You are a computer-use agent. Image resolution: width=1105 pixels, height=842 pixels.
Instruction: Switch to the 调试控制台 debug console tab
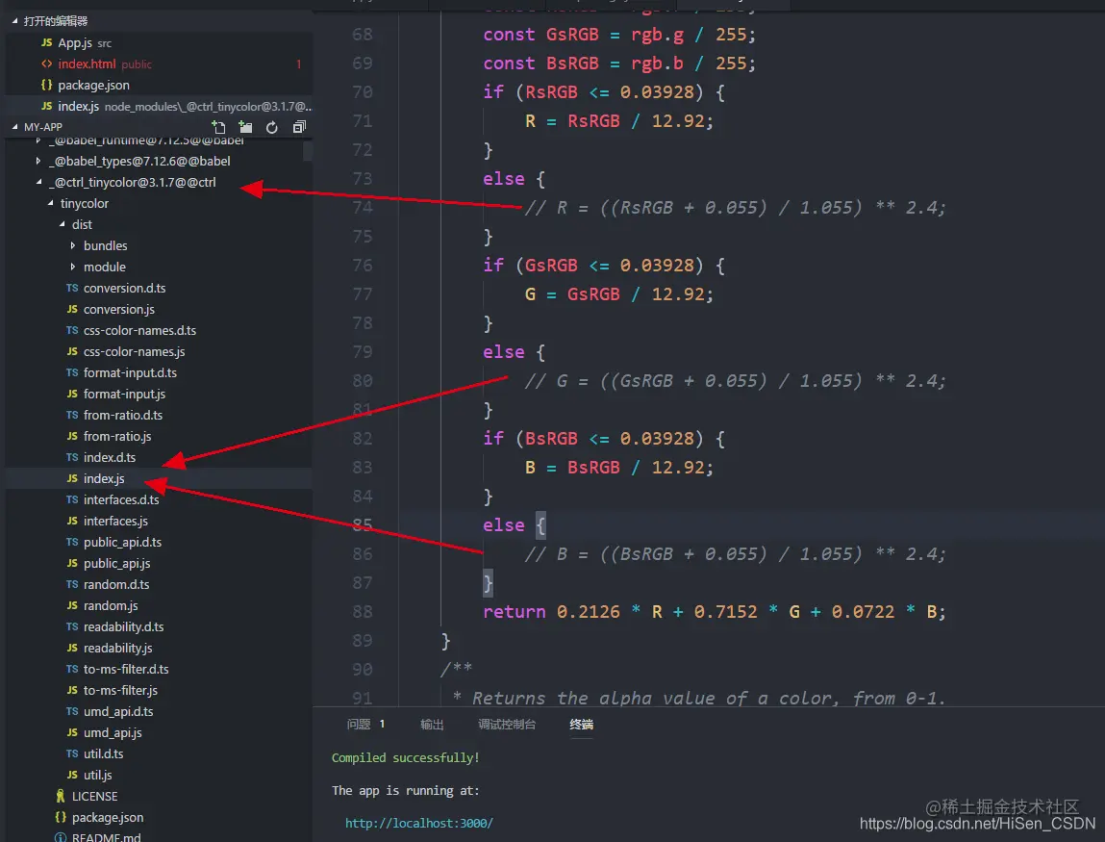[x=507, y=725]
